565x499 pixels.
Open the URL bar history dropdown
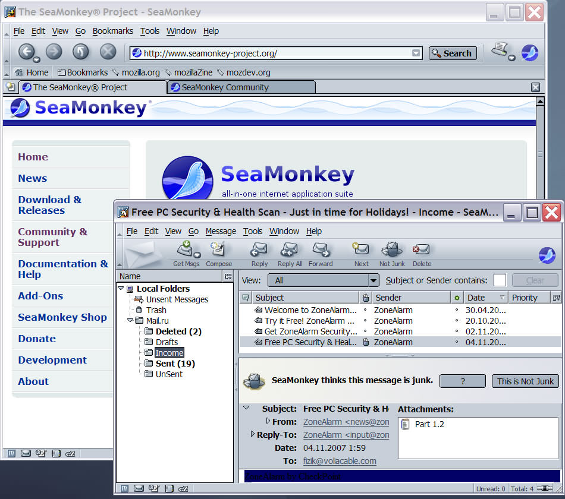pyautogui.click(x=416, y=53)
